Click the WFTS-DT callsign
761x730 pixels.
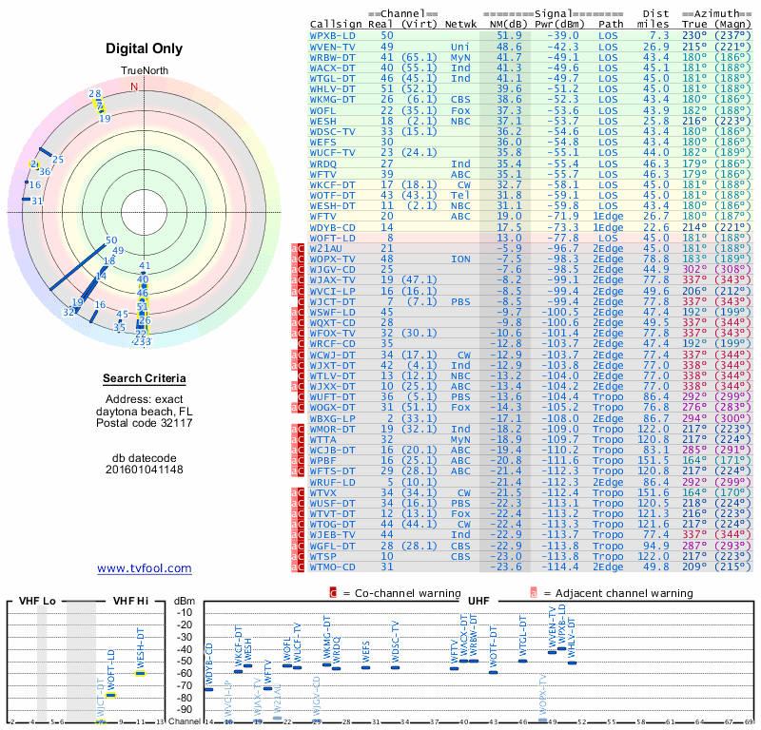pos(332,471)
